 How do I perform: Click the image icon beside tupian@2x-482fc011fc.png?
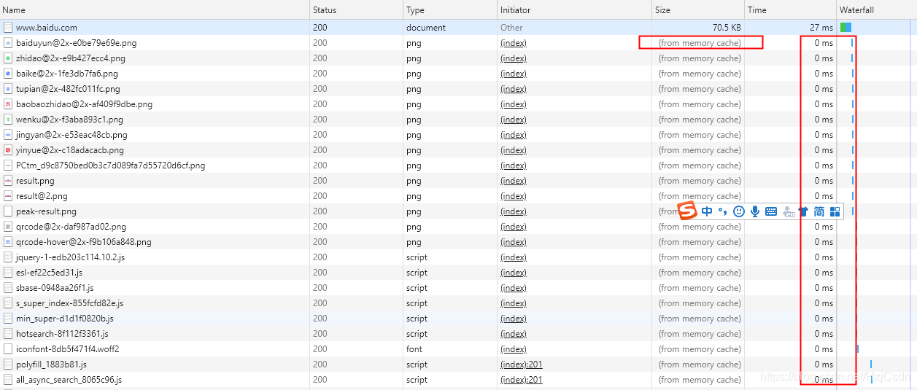[8, 89]
